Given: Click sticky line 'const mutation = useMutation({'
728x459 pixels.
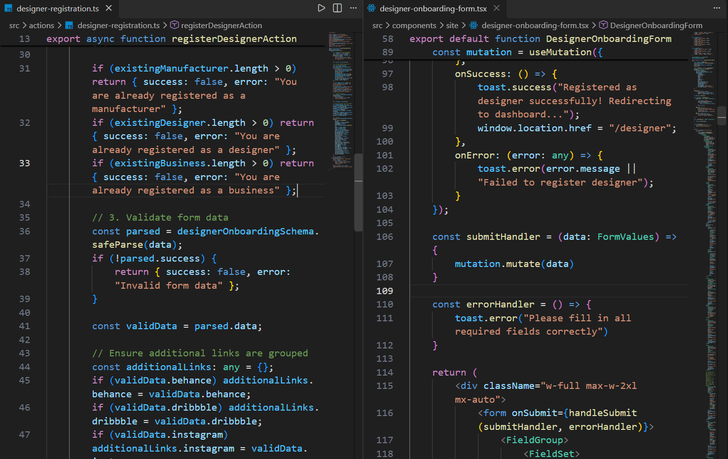Looking at the screenshot, I should (517, 52).
